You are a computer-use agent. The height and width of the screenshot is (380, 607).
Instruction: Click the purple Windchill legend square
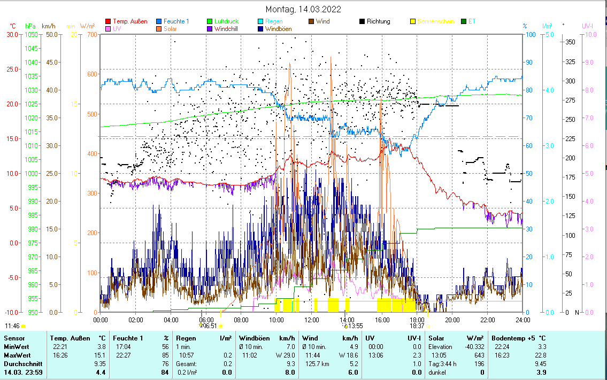(x=210, y=29)
